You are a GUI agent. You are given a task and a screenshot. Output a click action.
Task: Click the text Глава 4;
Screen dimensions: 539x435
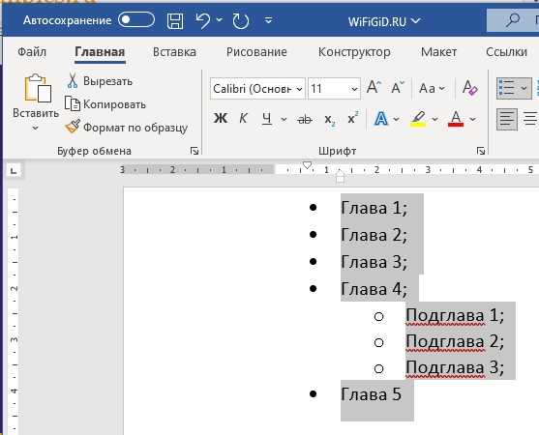click(x=374, y=289)
